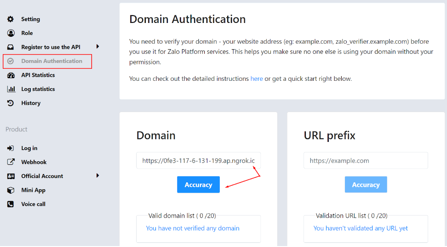Viewport: 447px width, 247px height.
Task: Click the Role person icon
Action: pos(11,33)
